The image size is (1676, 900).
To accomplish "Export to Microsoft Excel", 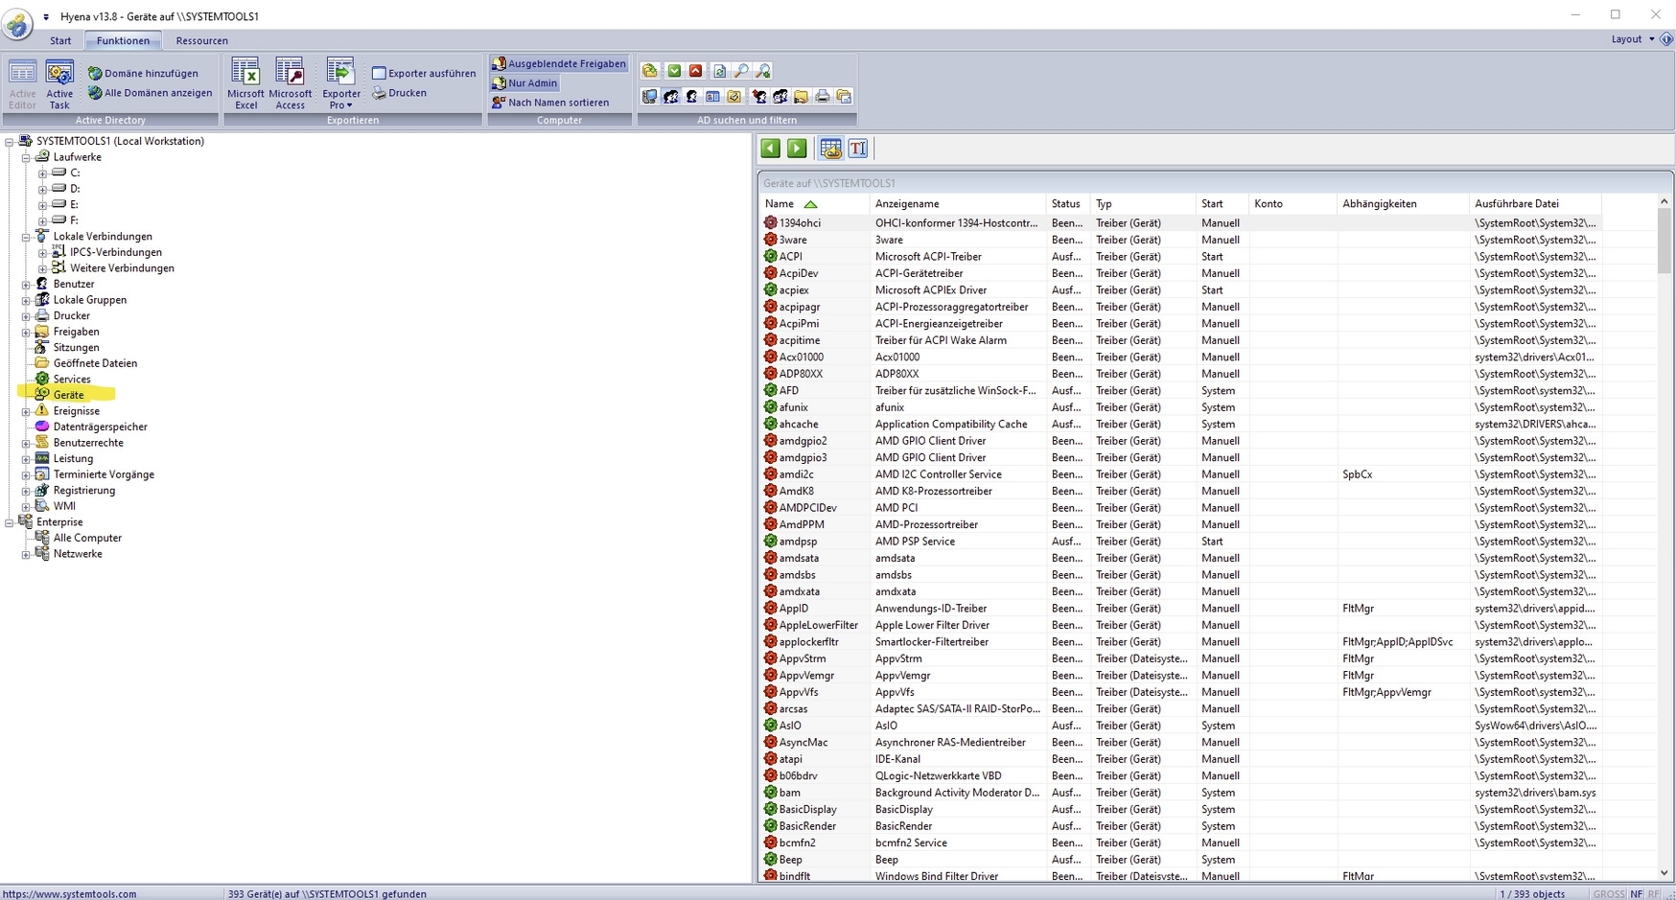I will coord(245,83).
